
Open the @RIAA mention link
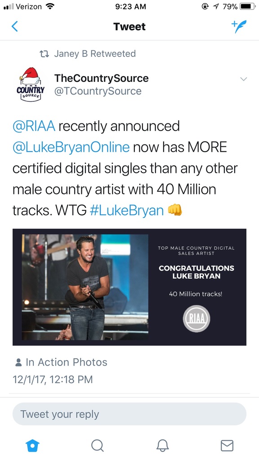[x=34, y=126]
